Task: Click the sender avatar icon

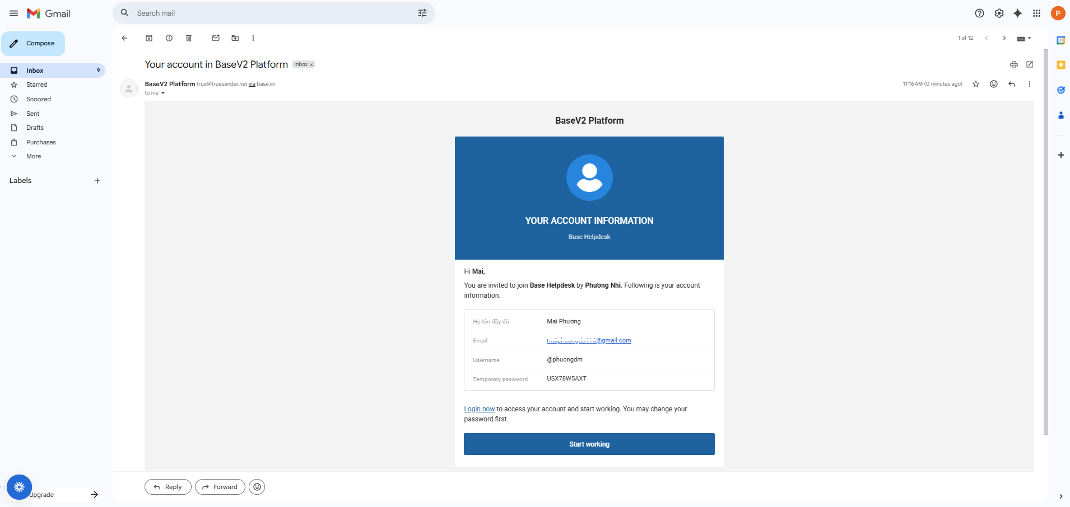Action: [x=129, y=88]
